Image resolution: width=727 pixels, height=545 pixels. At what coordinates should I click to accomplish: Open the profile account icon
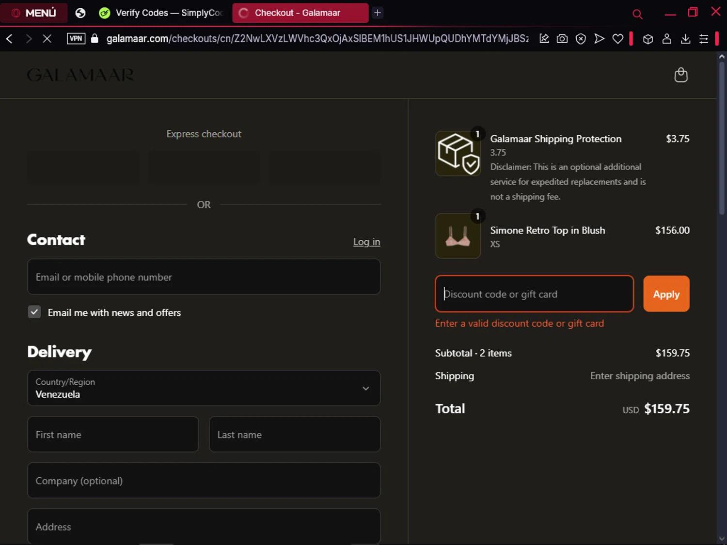[x=667, y=39]
